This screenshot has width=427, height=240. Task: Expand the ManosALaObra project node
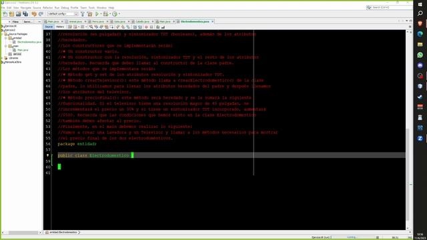pos(2,62)
